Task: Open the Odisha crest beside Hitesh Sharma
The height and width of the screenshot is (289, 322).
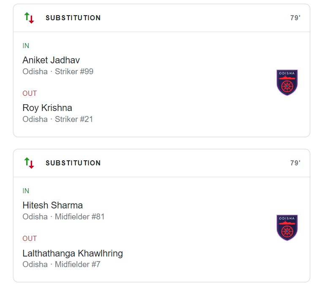Action: pos(287,228)
